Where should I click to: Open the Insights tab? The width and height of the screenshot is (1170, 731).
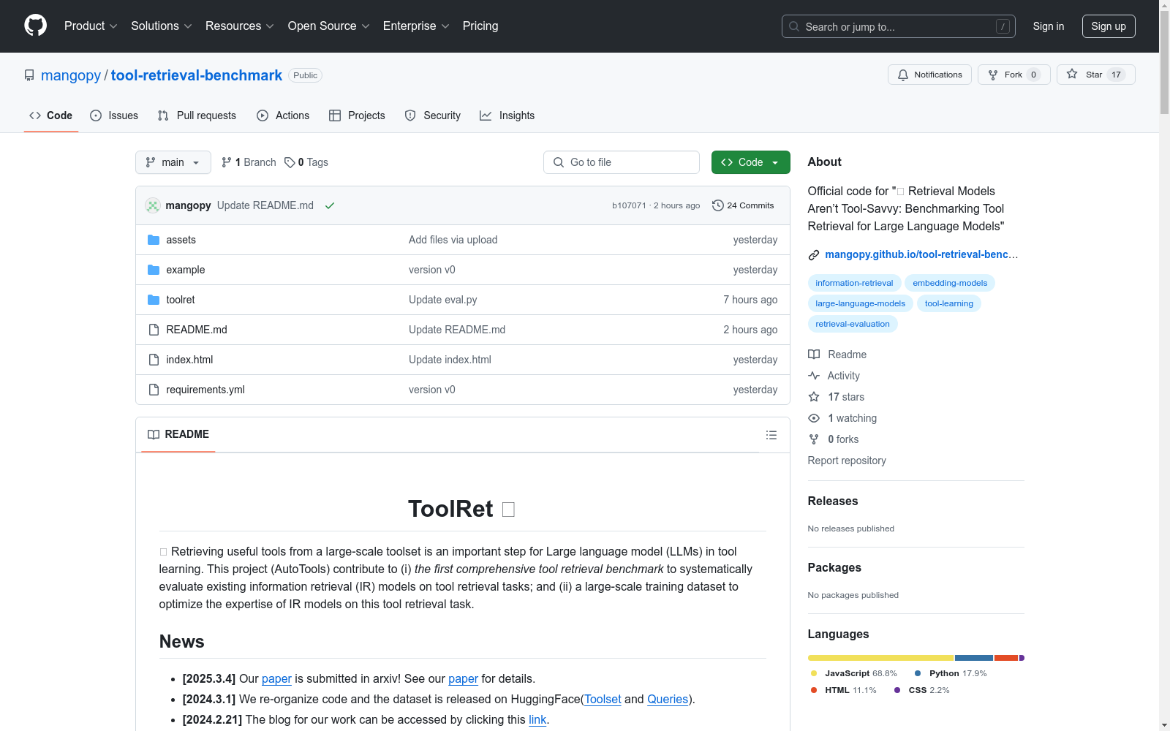(x=507, y=115)
